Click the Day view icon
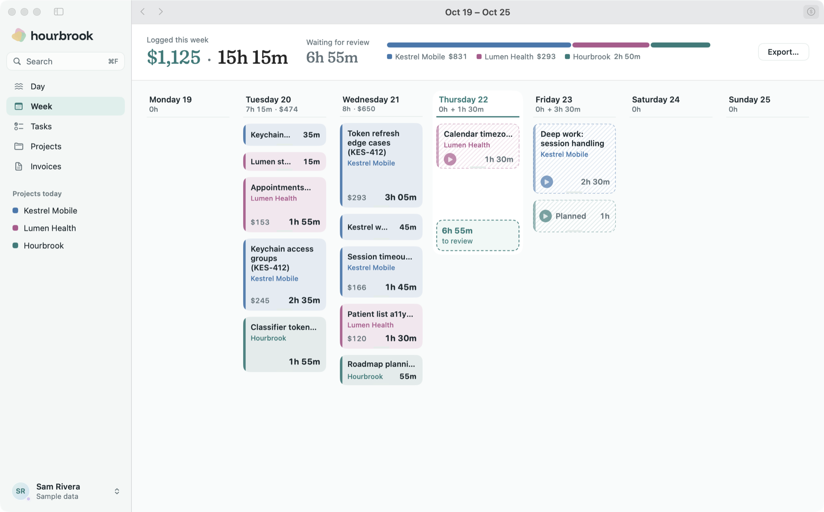This screenshot has height=512, width=824. coord(19,86)
